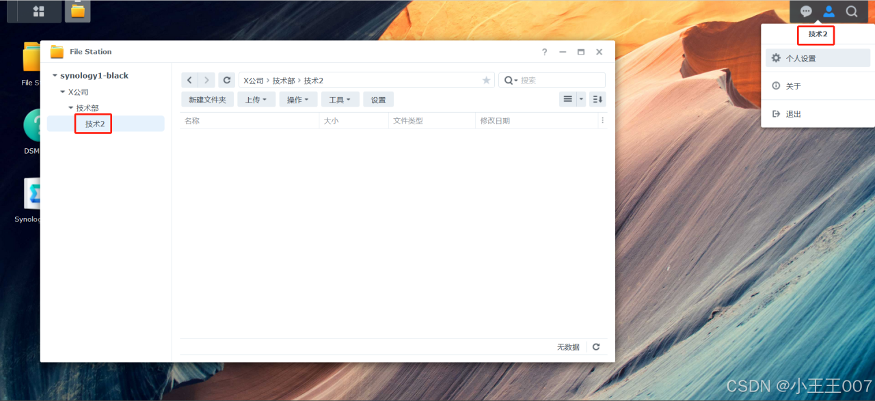The height and width of the screenshot is (401, 875).
Task: Open notifications via the chat bubble icon
Action: 806,11
